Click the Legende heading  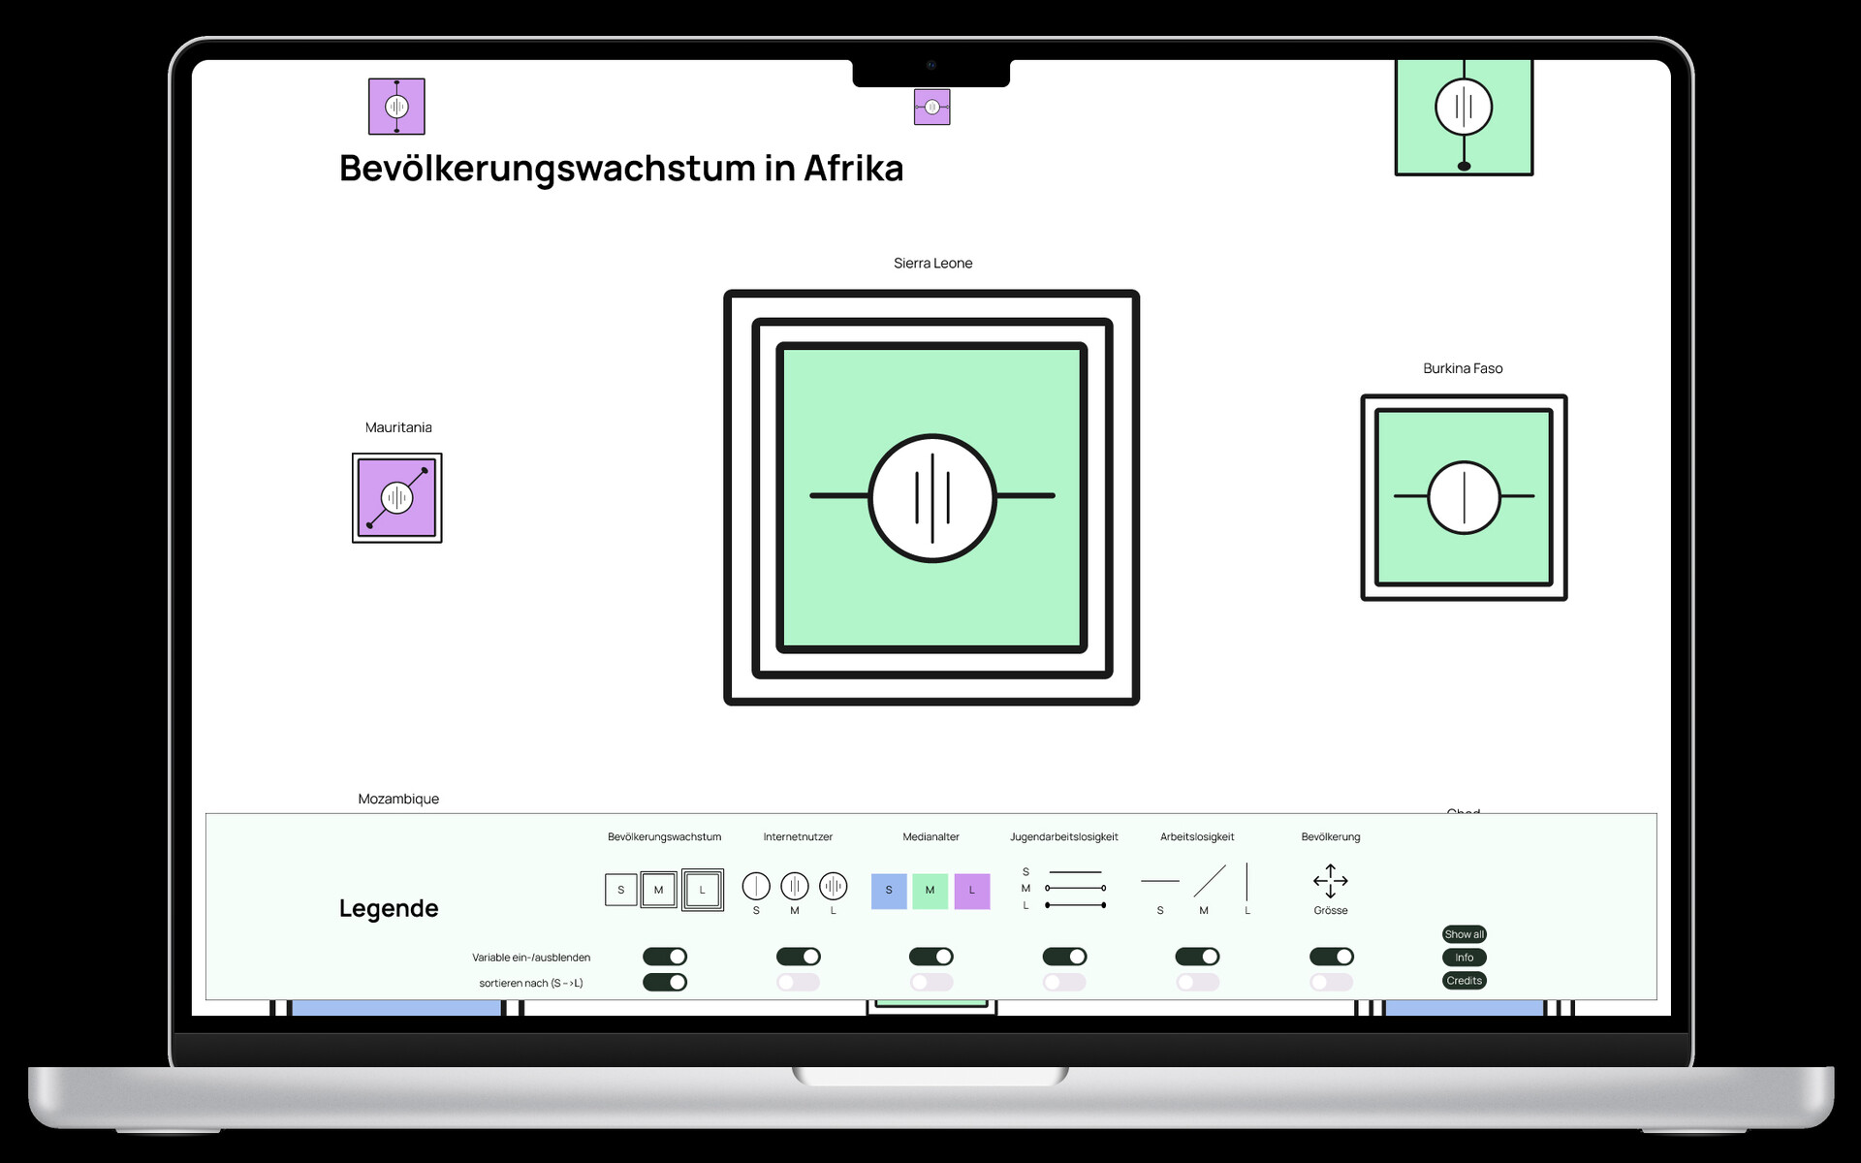[389, 908]
